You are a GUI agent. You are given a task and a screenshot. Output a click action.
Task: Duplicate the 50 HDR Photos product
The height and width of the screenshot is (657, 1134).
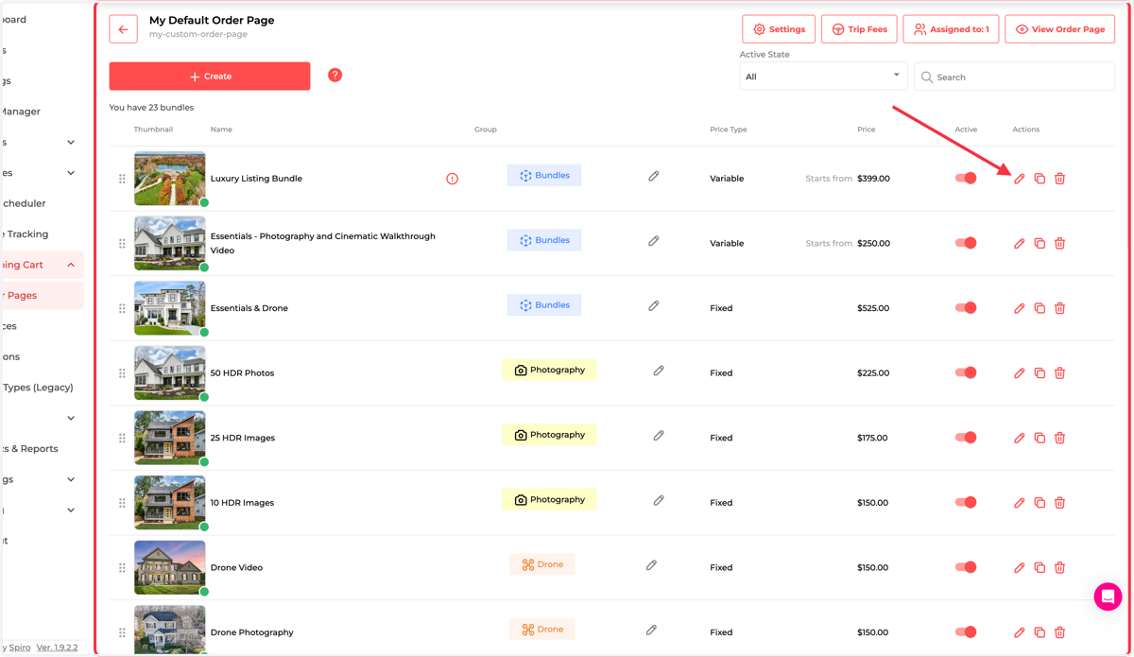[1039, 373]
